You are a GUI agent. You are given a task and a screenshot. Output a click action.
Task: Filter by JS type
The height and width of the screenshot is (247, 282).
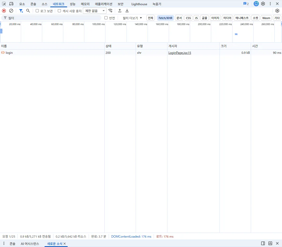coord(196,18)
